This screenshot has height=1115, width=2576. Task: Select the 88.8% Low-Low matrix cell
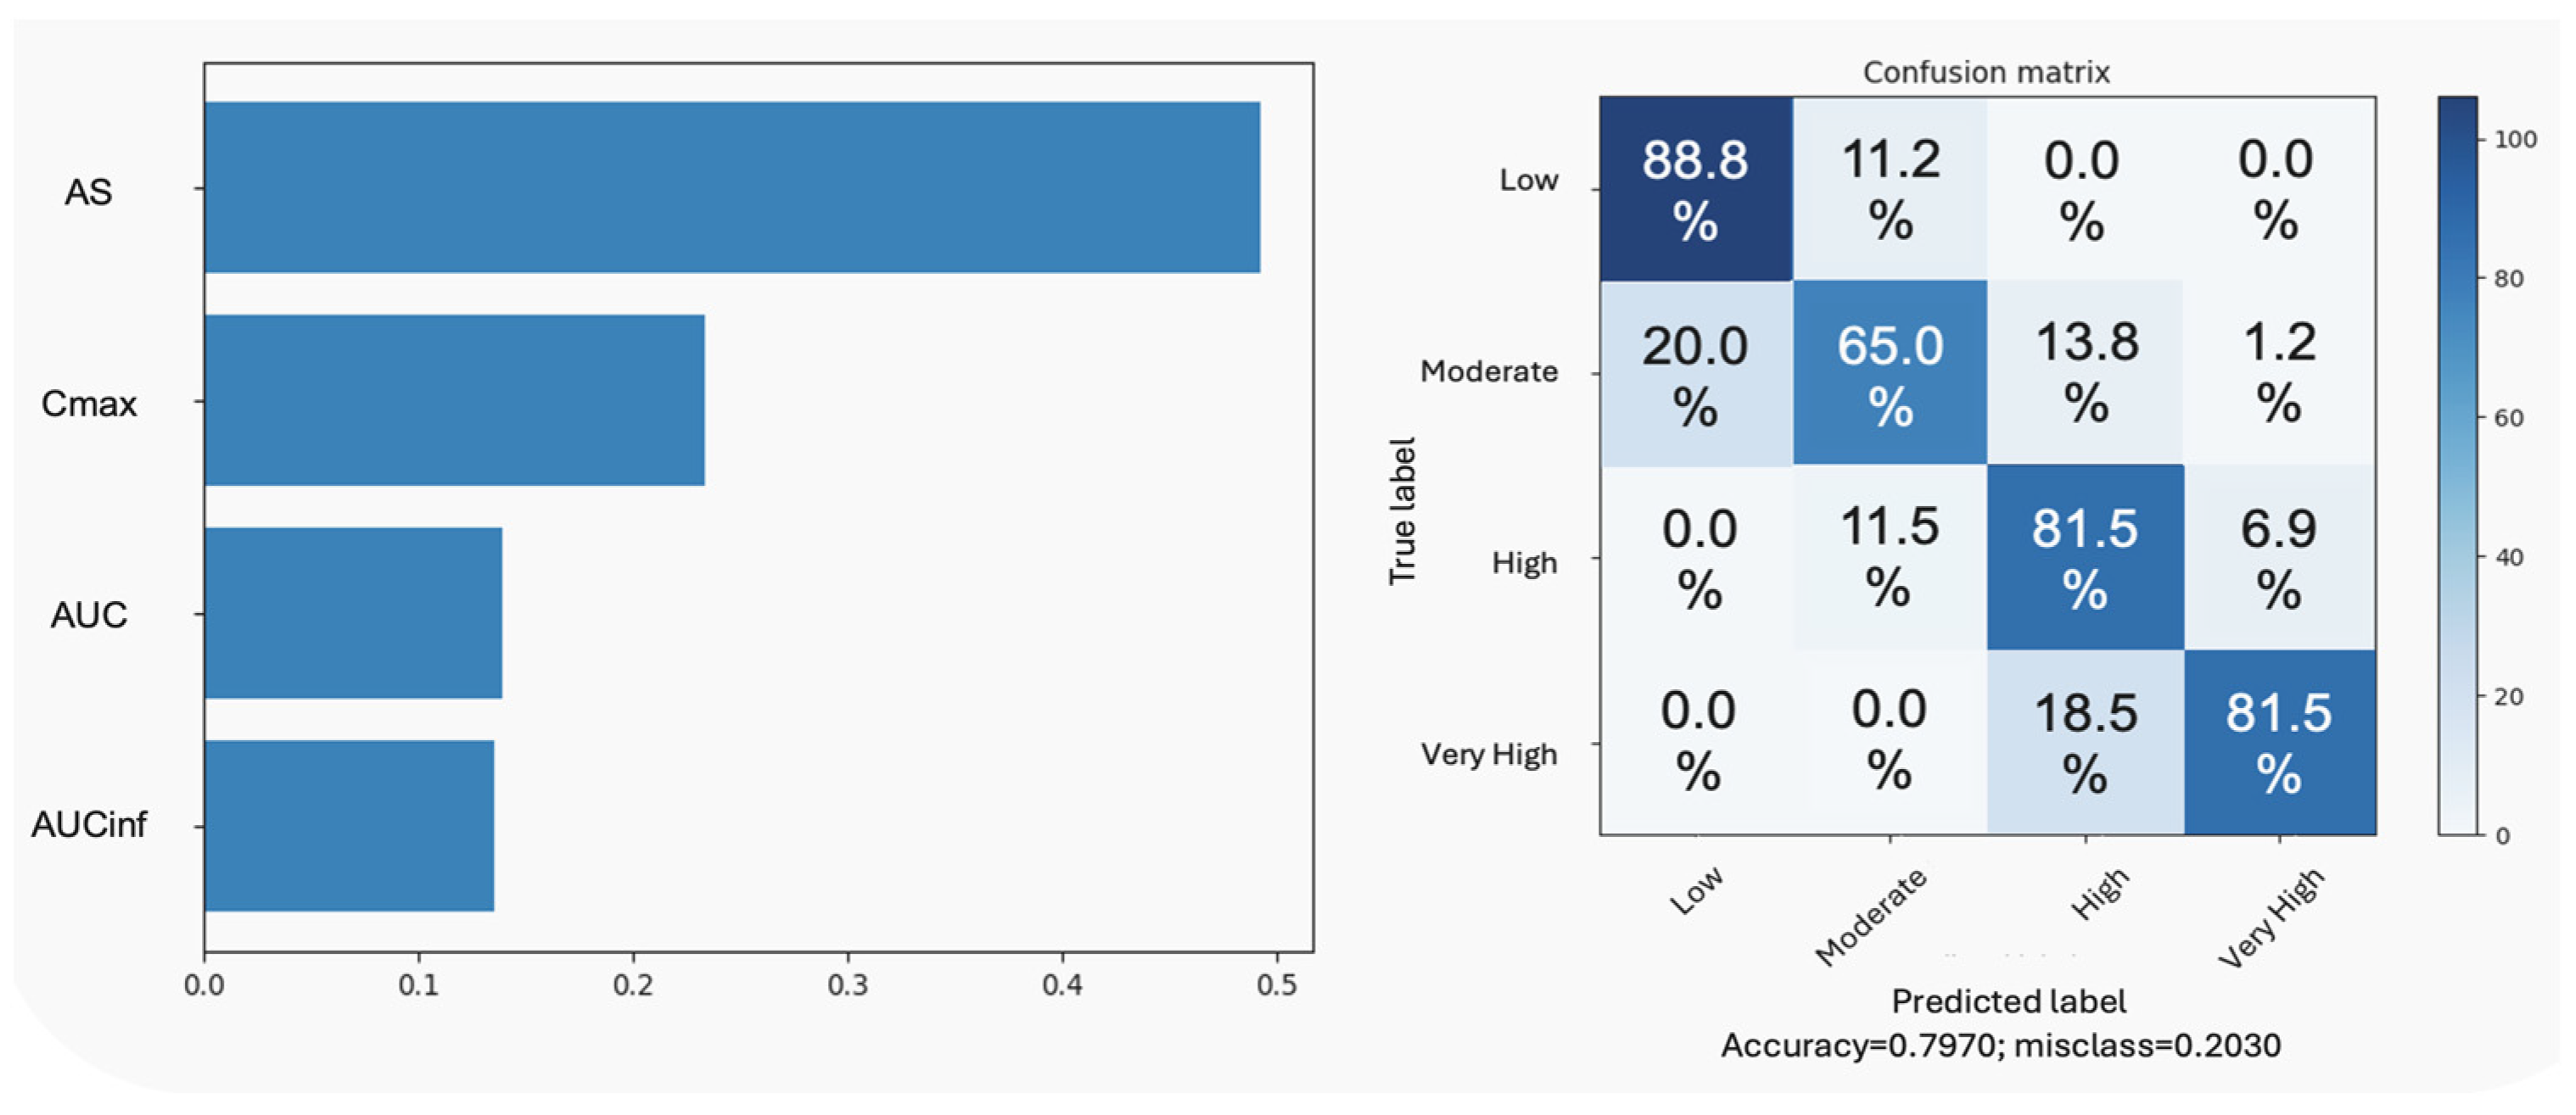tap(1695, 189)
